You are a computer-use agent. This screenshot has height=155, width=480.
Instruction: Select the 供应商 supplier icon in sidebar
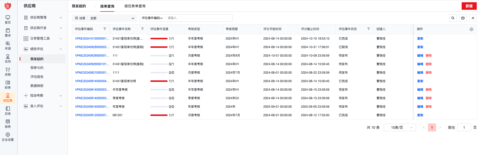8,98
